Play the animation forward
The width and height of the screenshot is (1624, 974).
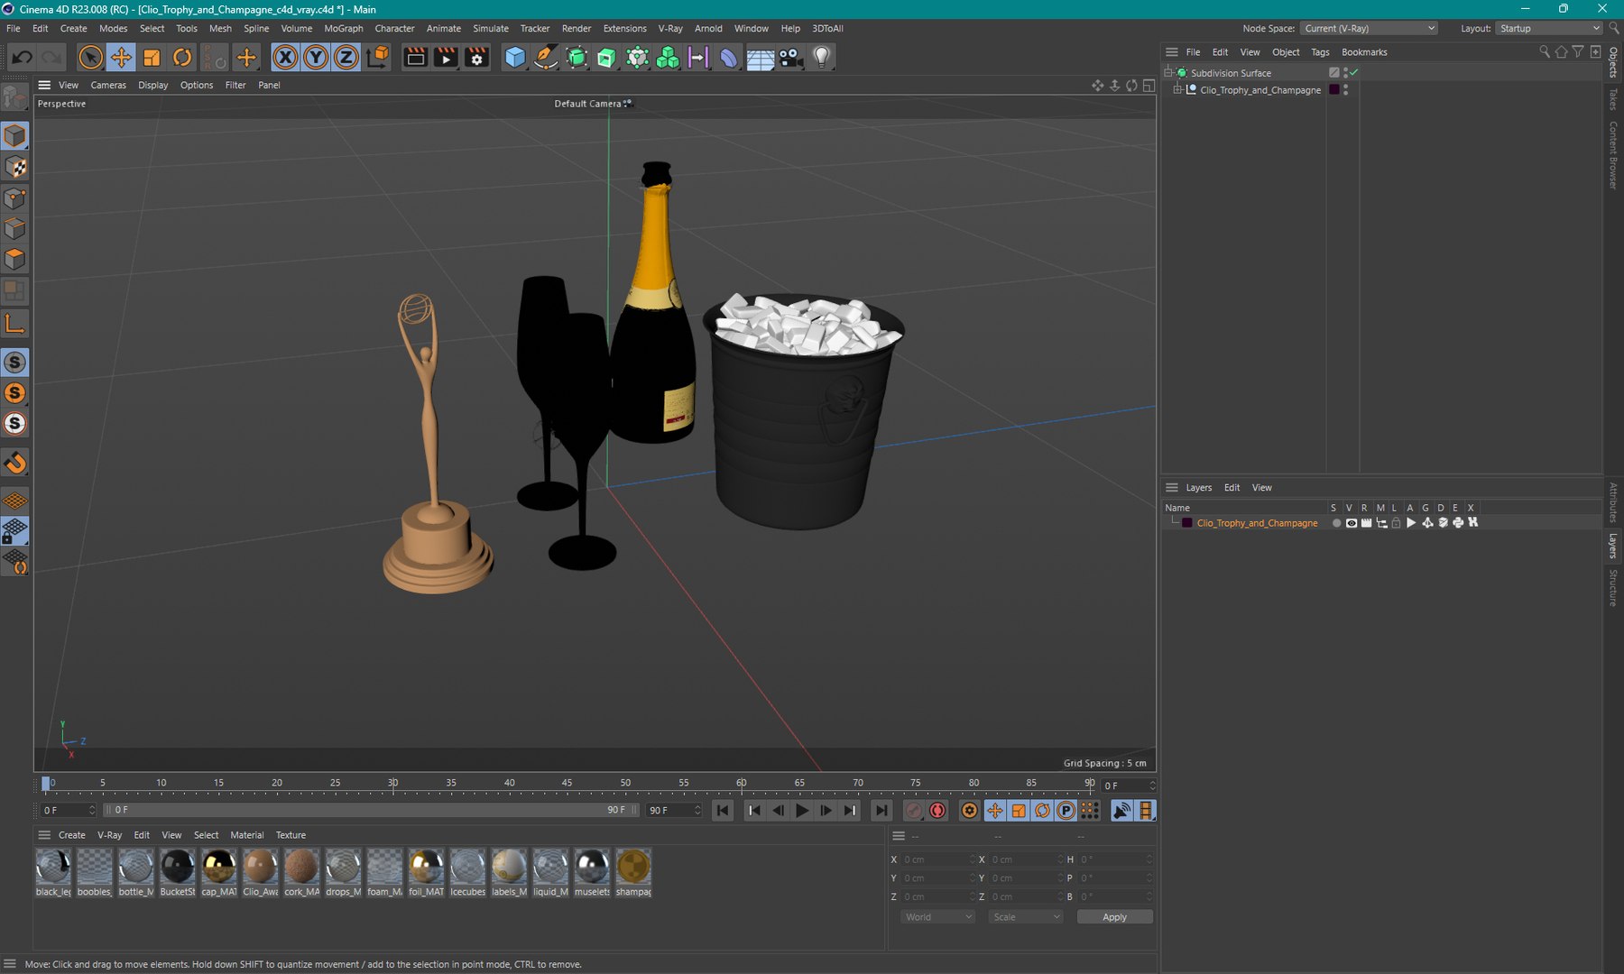click(802, 811)
